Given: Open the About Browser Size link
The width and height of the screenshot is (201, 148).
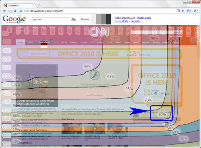Looking at the screenshot, I should point(125,18).
